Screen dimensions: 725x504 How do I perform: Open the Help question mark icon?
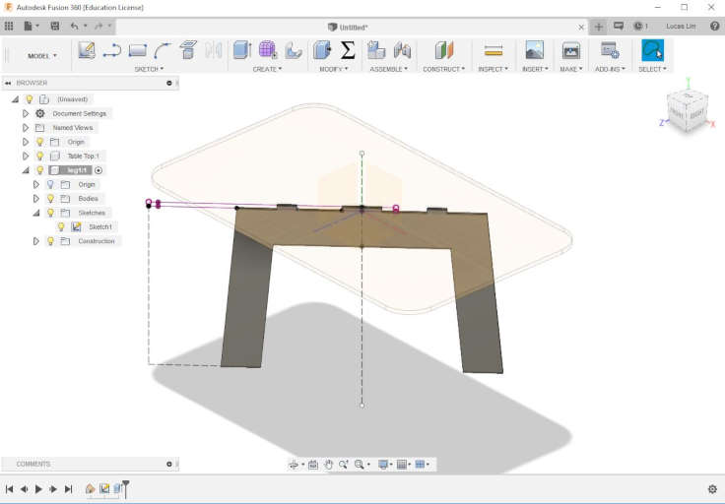[x=714, y=27]
